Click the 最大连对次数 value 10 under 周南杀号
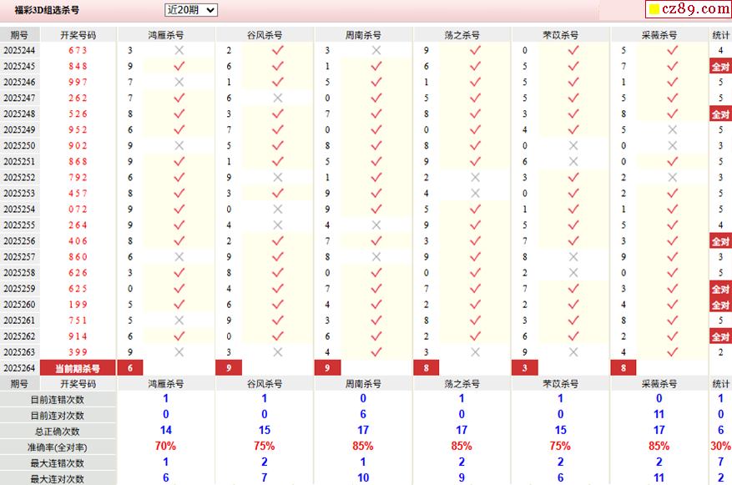This screenshot has width=732, height=485. click(363, 477)
